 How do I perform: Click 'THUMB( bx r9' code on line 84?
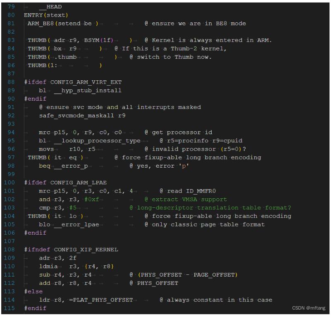click(x=52, y=49)
